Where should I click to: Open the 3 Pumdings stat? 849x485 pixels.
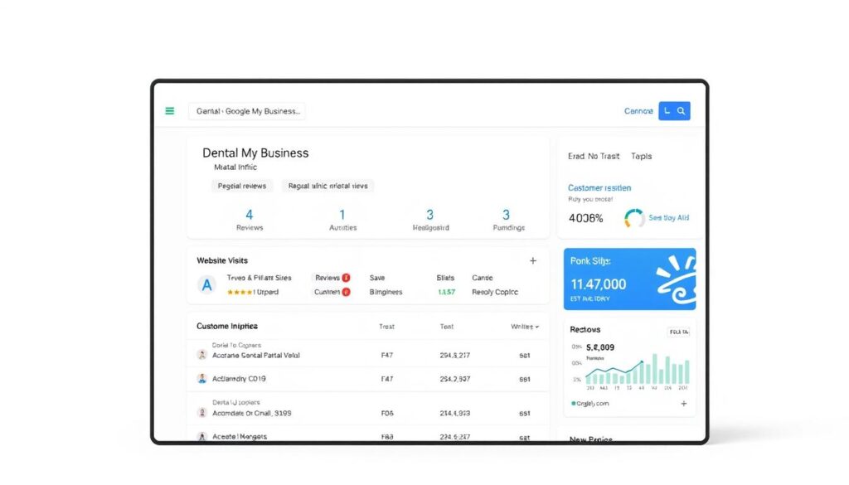(x=508, y=220)
